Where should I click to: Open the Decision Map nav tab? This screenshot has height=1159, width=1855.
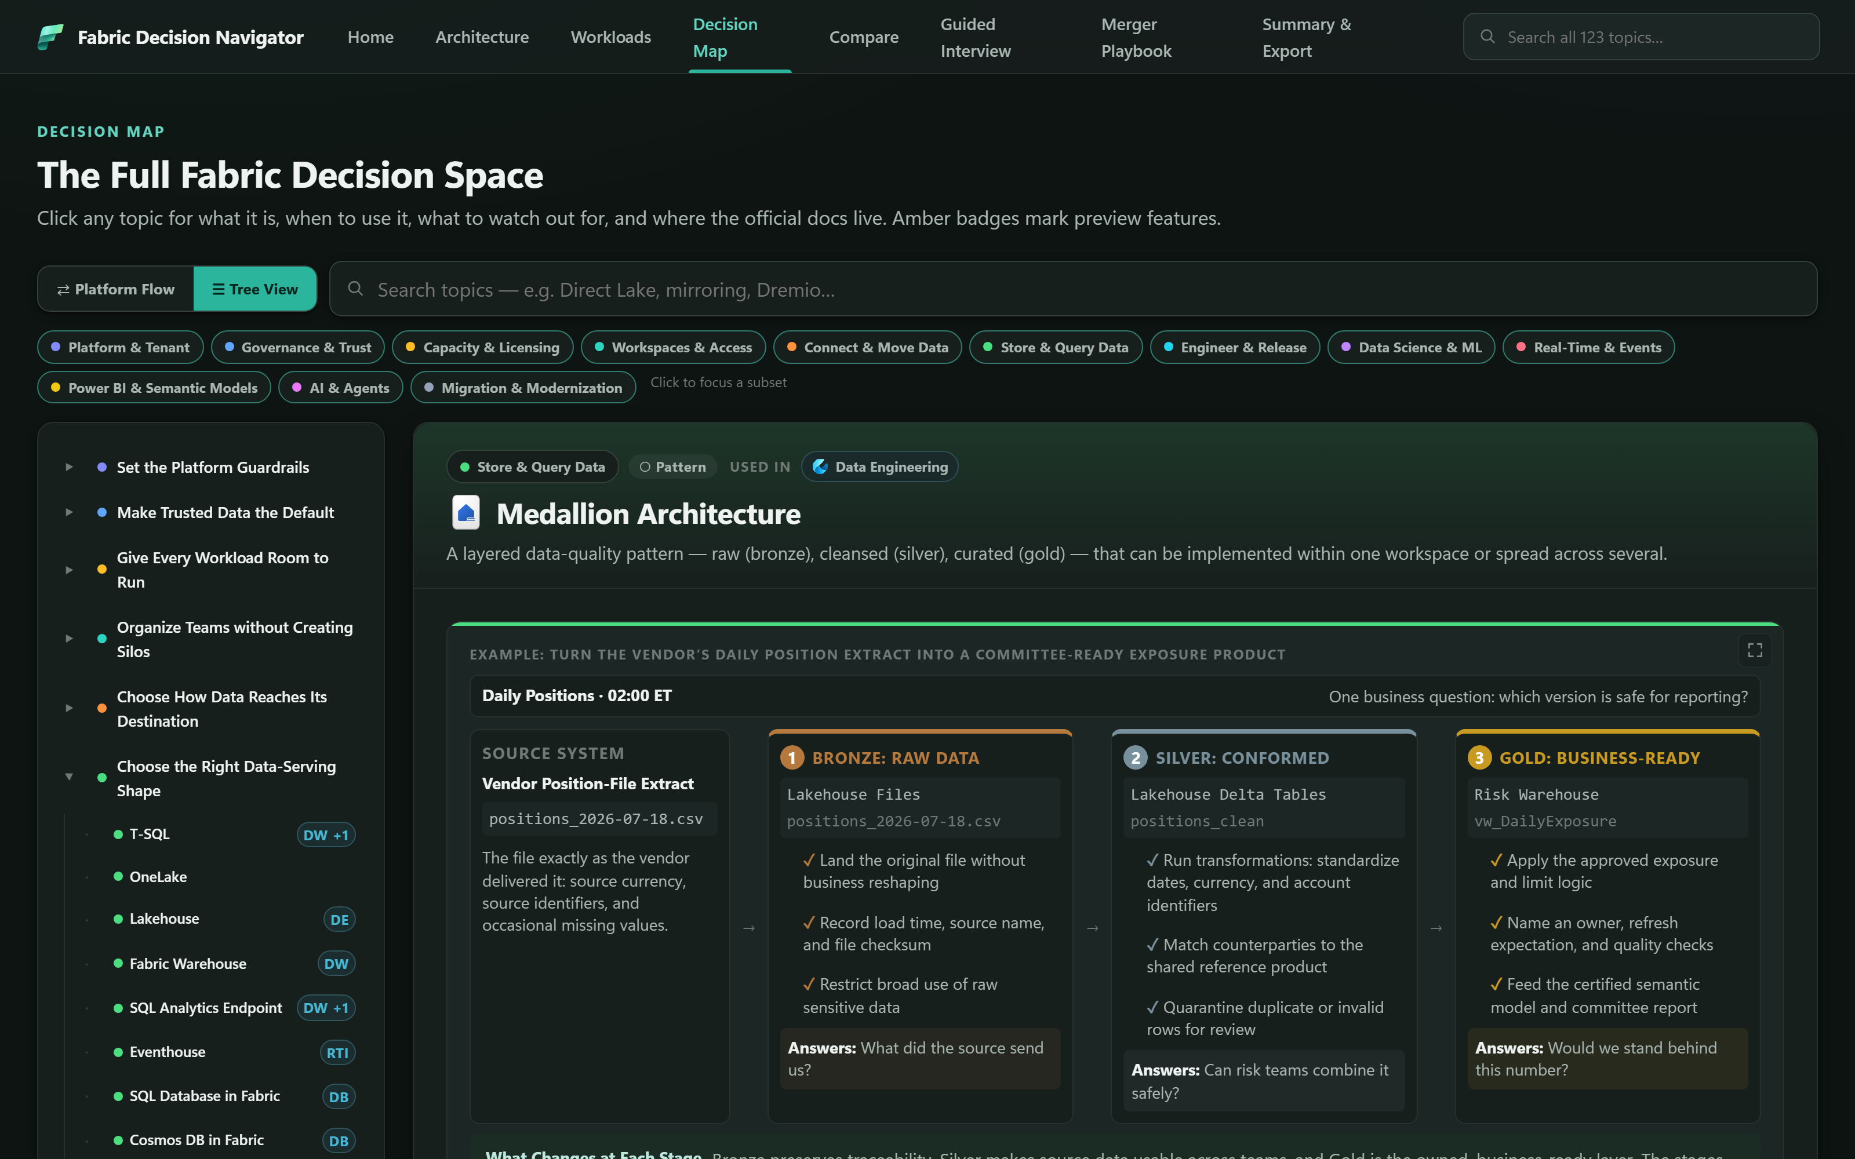pos(740,38)
